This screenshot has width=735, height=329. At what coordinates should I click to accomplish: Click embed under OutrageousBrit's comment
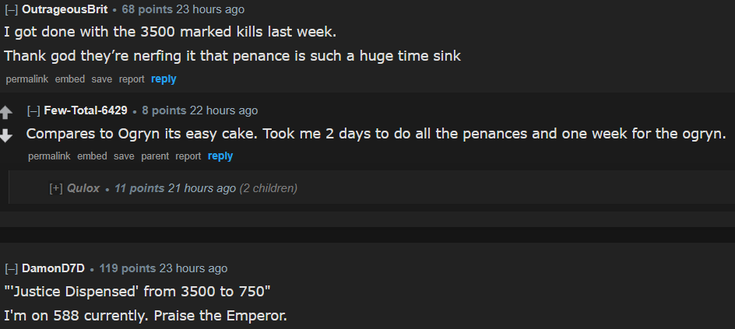click(69, 79)
